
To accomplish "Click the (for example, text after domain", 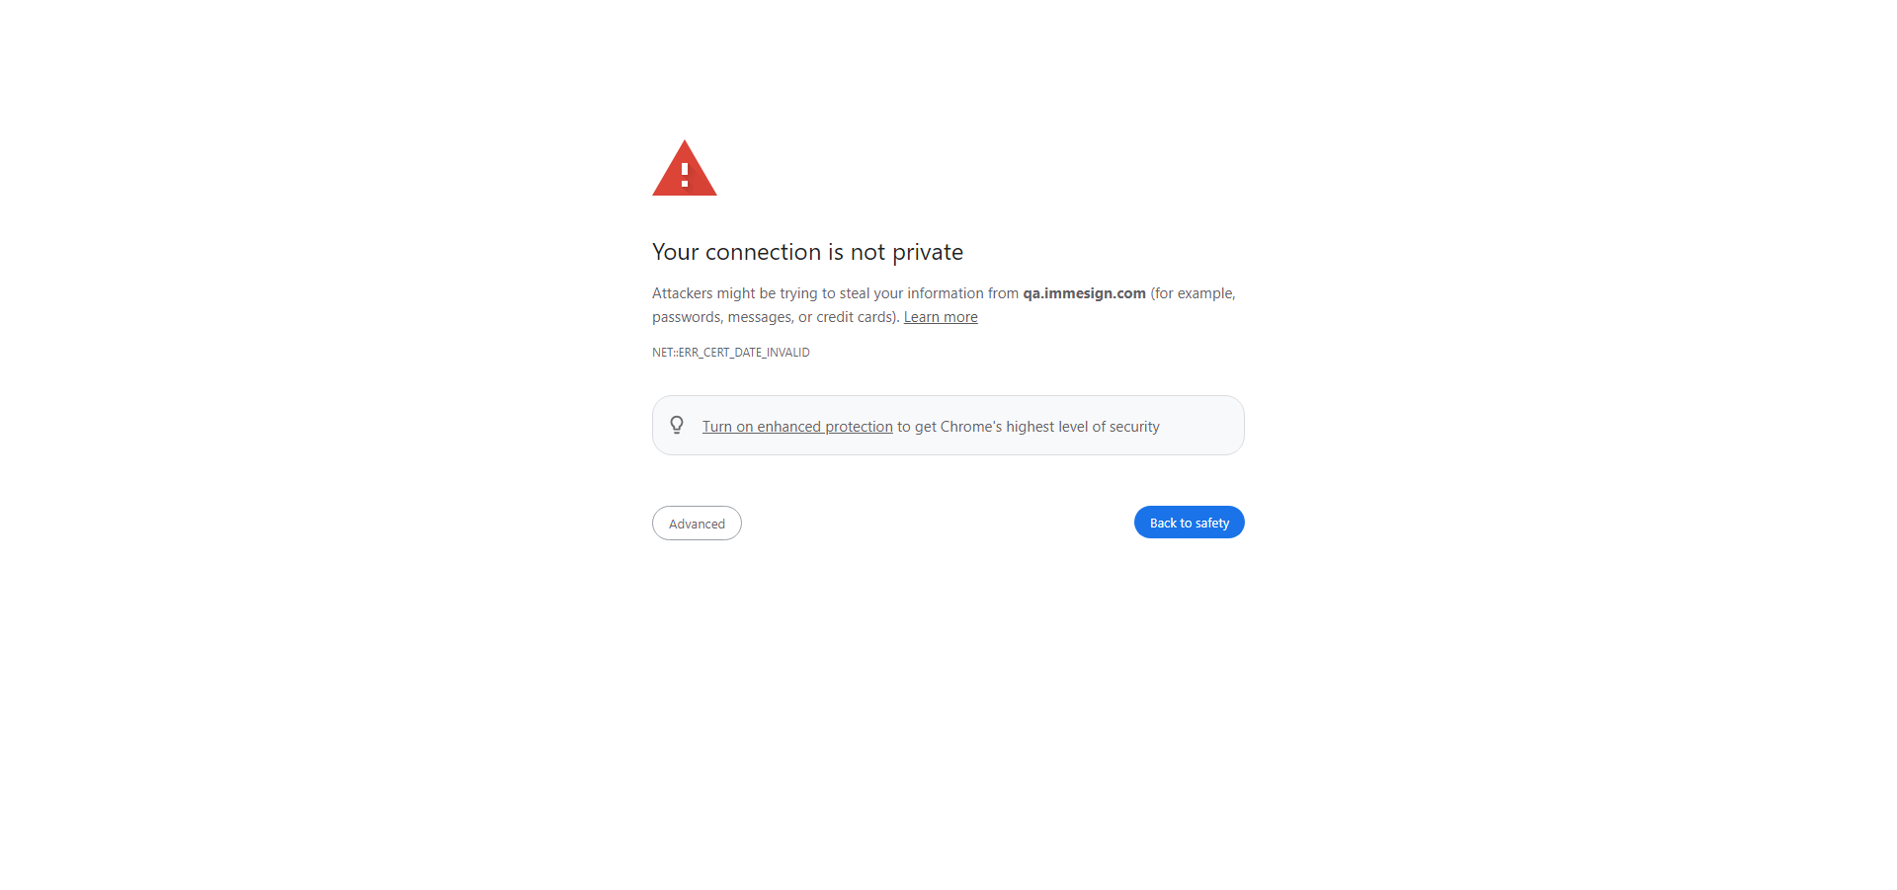I will [1193, 293].
